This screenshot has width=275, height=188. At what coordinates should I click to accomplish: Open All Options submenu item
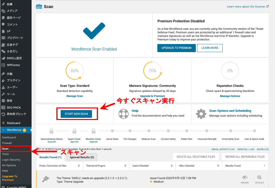[x=9, y=165]
